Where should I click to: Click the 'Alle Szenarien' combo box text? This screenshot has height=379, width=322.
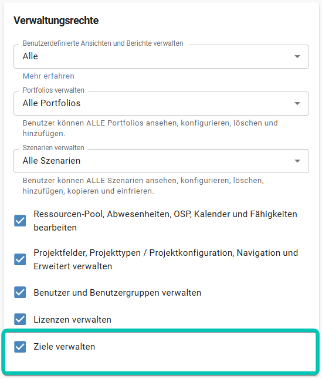coord(52,161)
